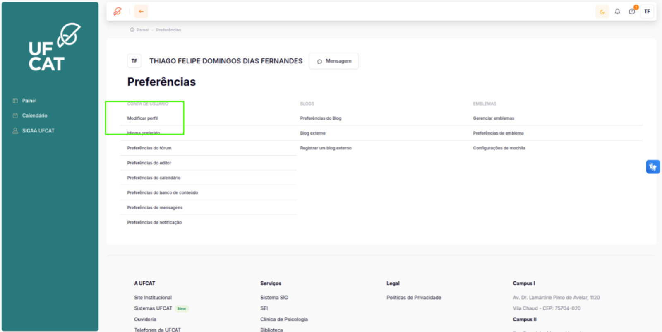
Task: Open Preferências do calendário
Action: pyautogui.click(x=154, y=178)
